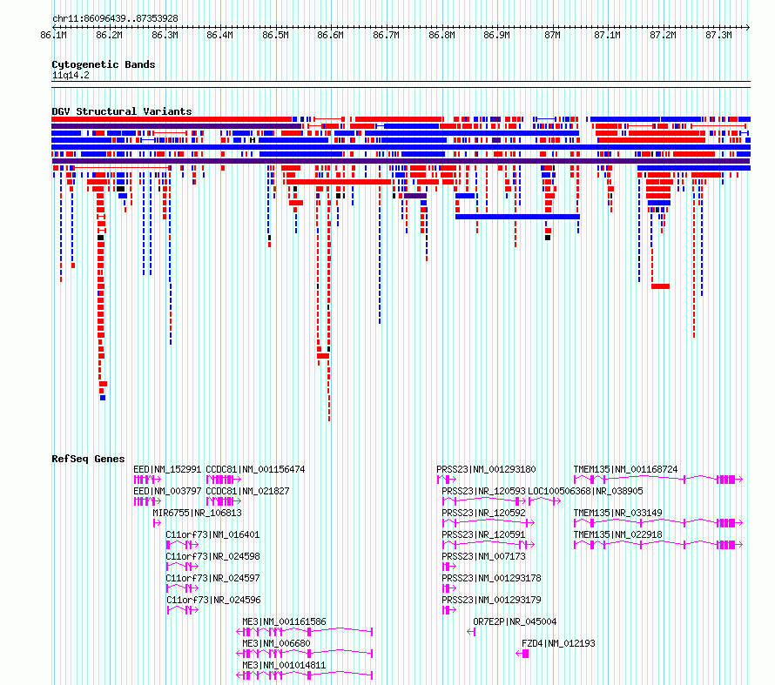Click the PRSS23|NM_007173 label
The width and height of the screenshot is (775, 685).
click(x=483, y=556)
